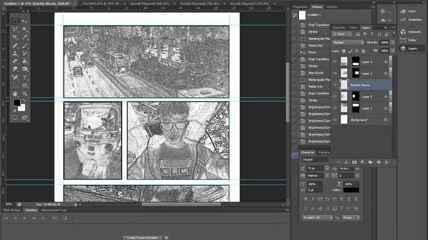Click the canvas vertical scrollbar
This screenshot has width=428, height=240.
(x=287, y=93)
